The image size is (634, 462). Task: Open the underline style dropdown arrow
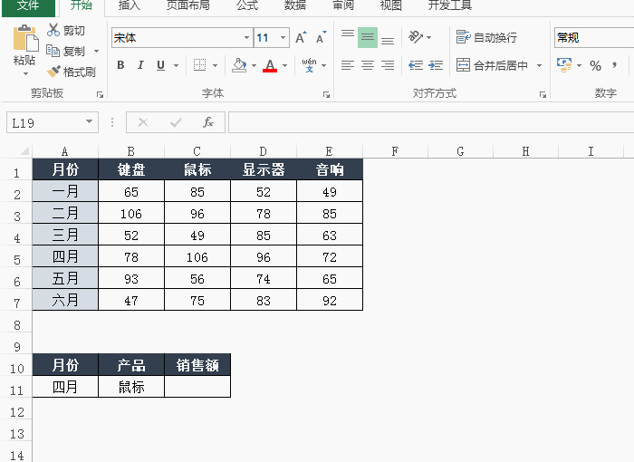177,65
